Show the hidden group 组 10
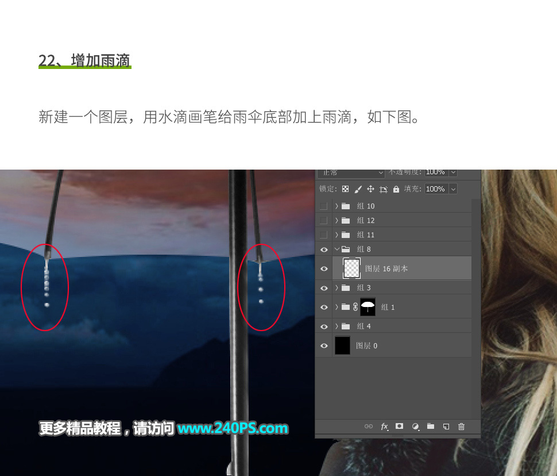The width and height of the screenshot is (557, 476). coord(324,206)
